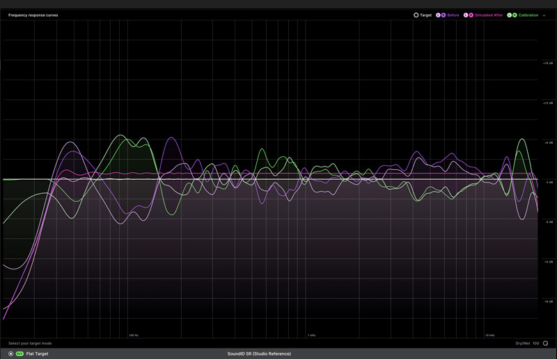This screenshot has height=359, width=557.
Task: Click the Simulated After legend label
Action: click(x=489, y=15)
